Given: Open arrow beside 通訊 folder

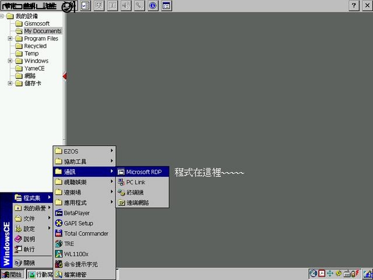Looking at the screenshot, I should pos(111,171).
